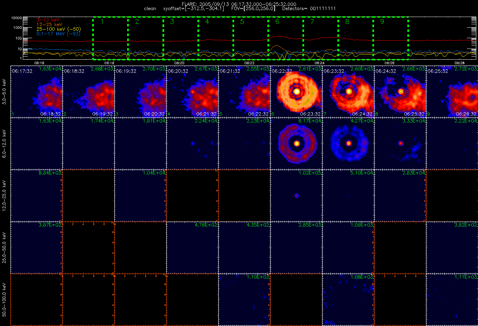The image size is (478, 326).
Task: Click the 06:16 tick label on the time axis
Action: (x=39, y=63)
